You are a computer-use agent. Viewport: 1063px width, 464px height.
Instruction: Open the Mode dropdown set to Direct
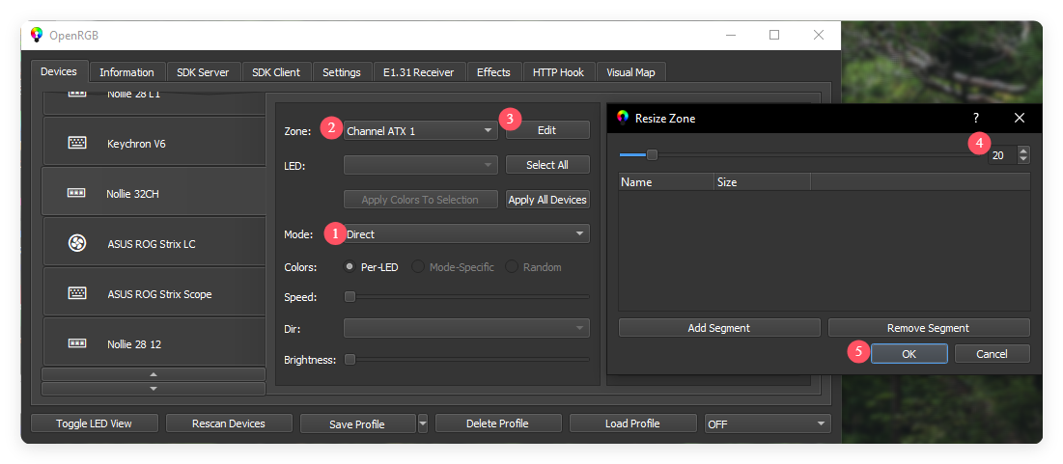coord(467,233)
